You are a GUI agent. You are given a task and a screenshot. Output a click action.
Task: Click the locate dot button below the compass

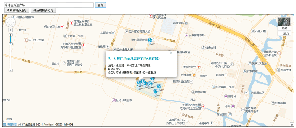pos(10,30)
